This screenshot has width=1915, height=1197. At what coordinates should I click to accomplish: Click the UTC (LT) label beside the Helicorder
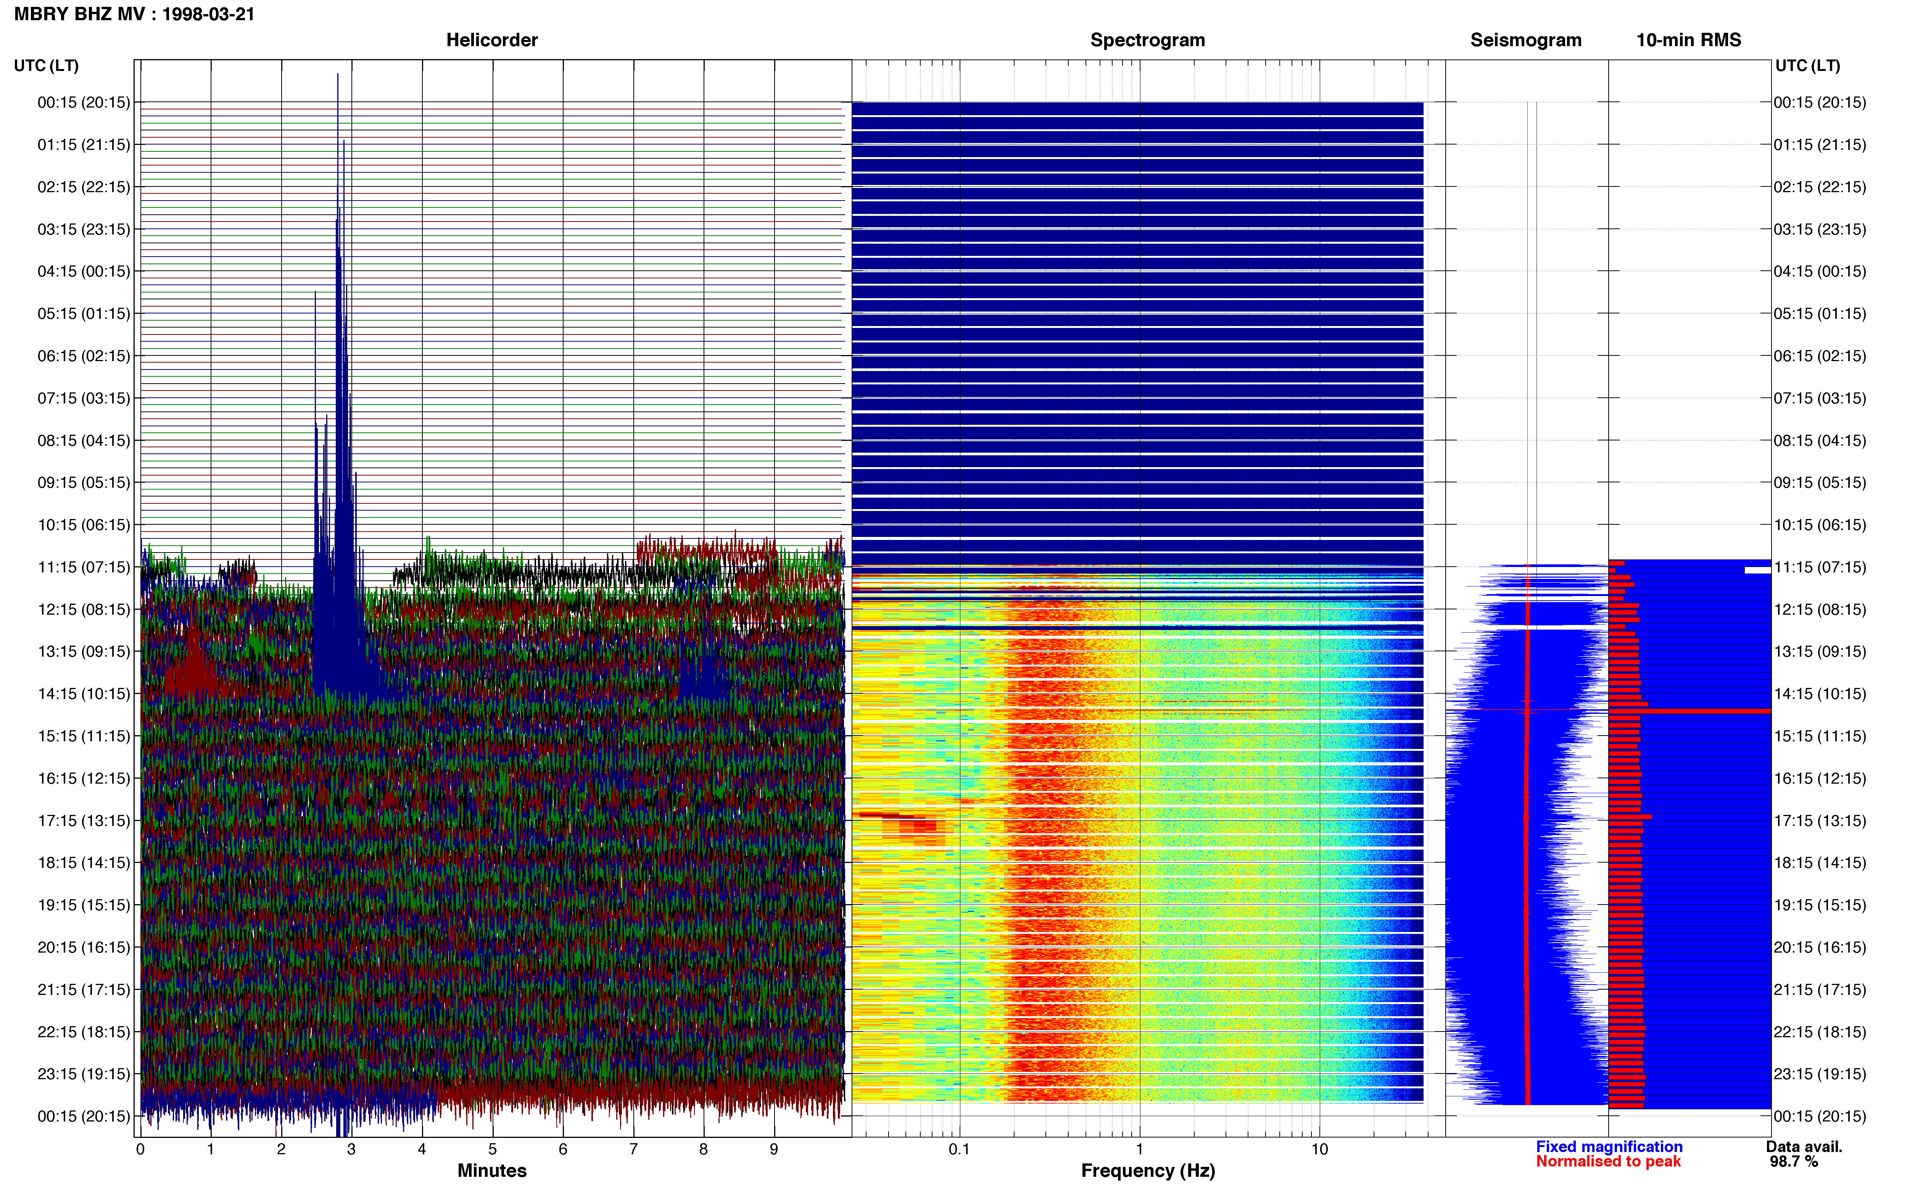tap(47, 66)
